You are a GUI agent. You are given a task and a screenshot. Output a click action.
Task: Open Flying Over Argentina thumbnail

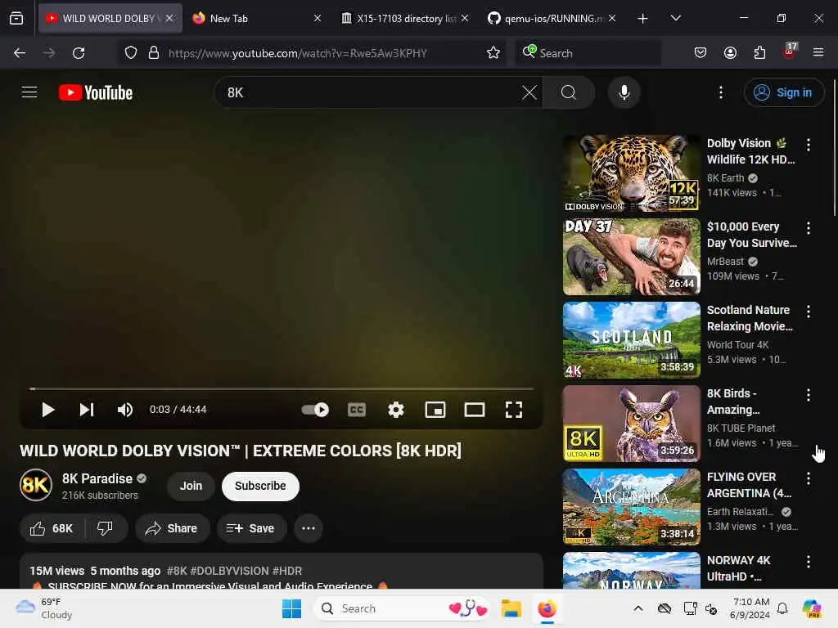pyautogui.click(x=632, y=507)
